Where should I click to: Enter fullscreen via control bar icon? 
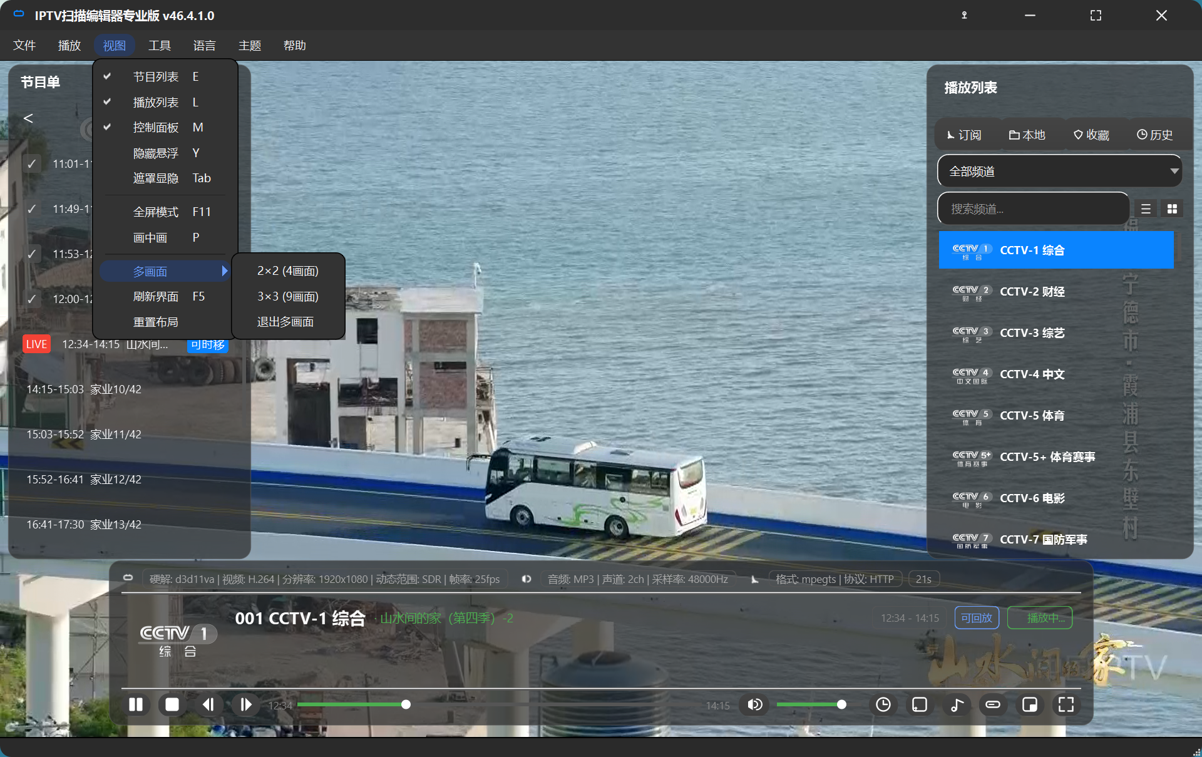pos(1066,705)
